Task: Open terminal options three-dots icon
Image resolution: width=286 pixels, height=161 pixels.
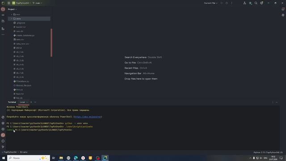Action: [x=273, y=102]
